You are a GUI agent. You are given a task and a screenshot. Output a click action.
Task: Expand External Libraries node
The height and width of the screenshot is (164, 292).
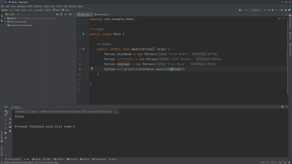pyautogui.click(x=5, y=22)
